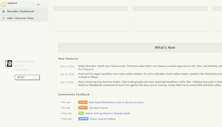Open the orphum user avatar
This screenshot has height=127, width=222.
[x=4, y=4]
